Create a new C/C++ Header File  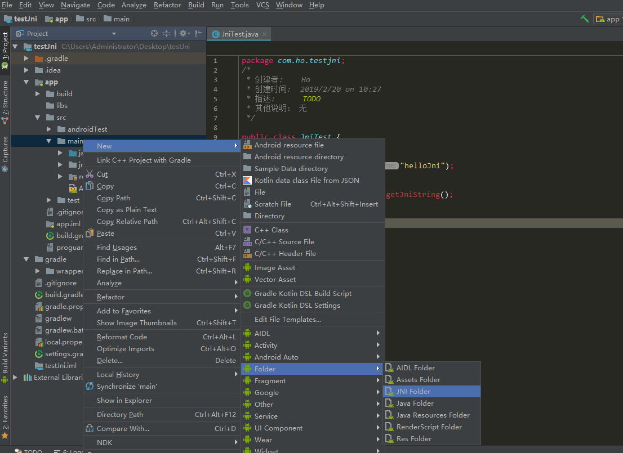(313, 254)
